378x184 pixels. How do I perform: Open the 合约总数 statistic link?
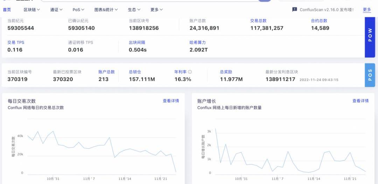[x=319, y=21]
